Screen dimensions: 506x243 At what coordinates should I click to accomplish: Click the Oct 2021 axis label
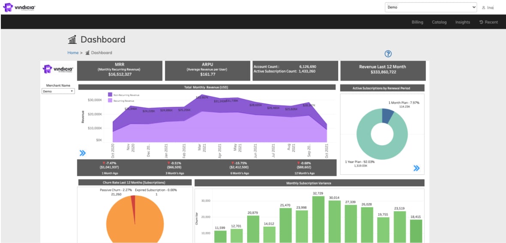point(327,151)
